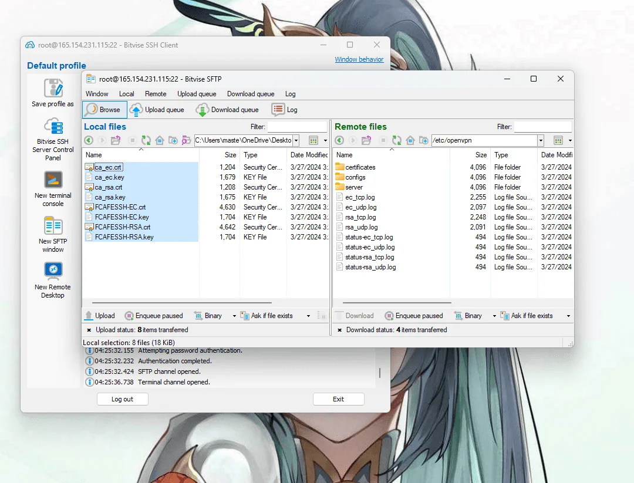Create new folder in Local files
This screenshot has width=634, height=483.
pos(173,140)
